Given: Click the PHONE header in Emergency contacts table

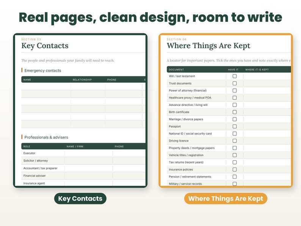Looking at the screenshot, I should [112, 80].
